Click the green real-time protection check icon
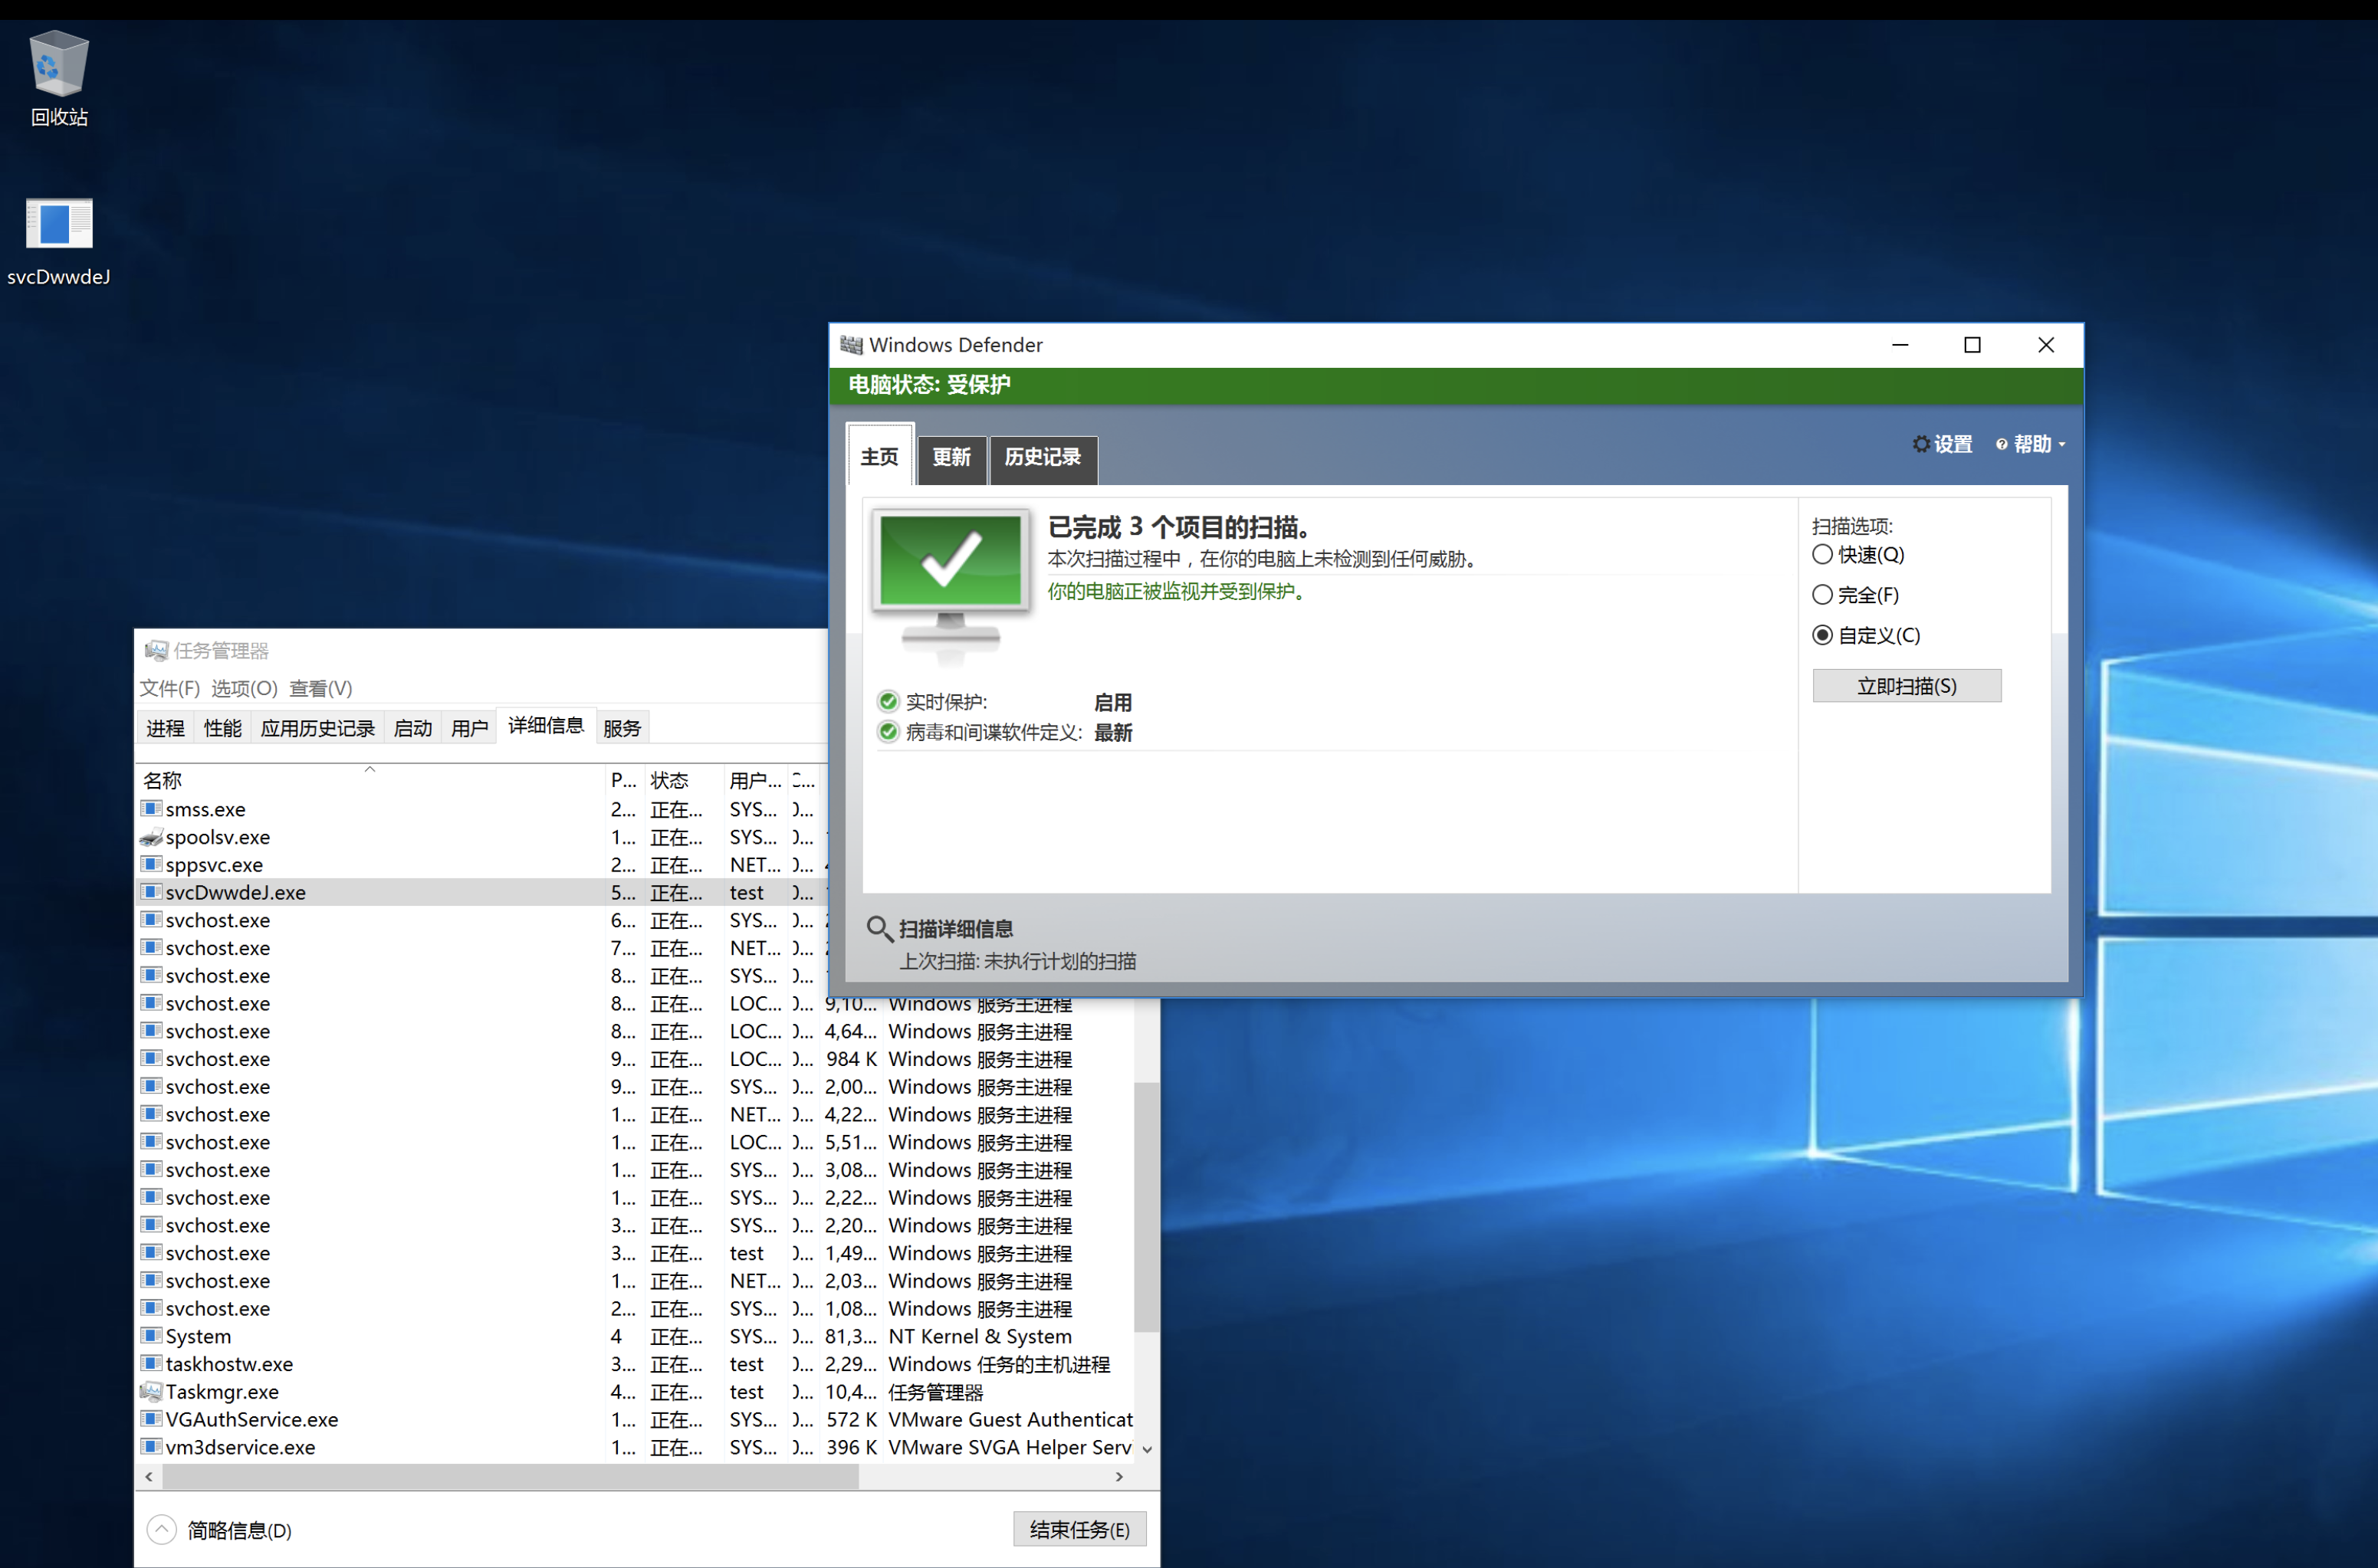The width and height of the screenshot is (2378, 1568). (888, 701)
